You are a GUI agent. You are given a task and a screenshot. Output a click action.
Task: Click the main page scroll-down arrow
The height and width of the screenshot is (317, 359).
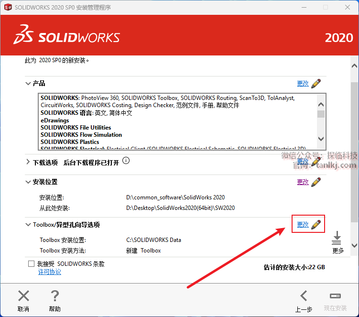354,246
